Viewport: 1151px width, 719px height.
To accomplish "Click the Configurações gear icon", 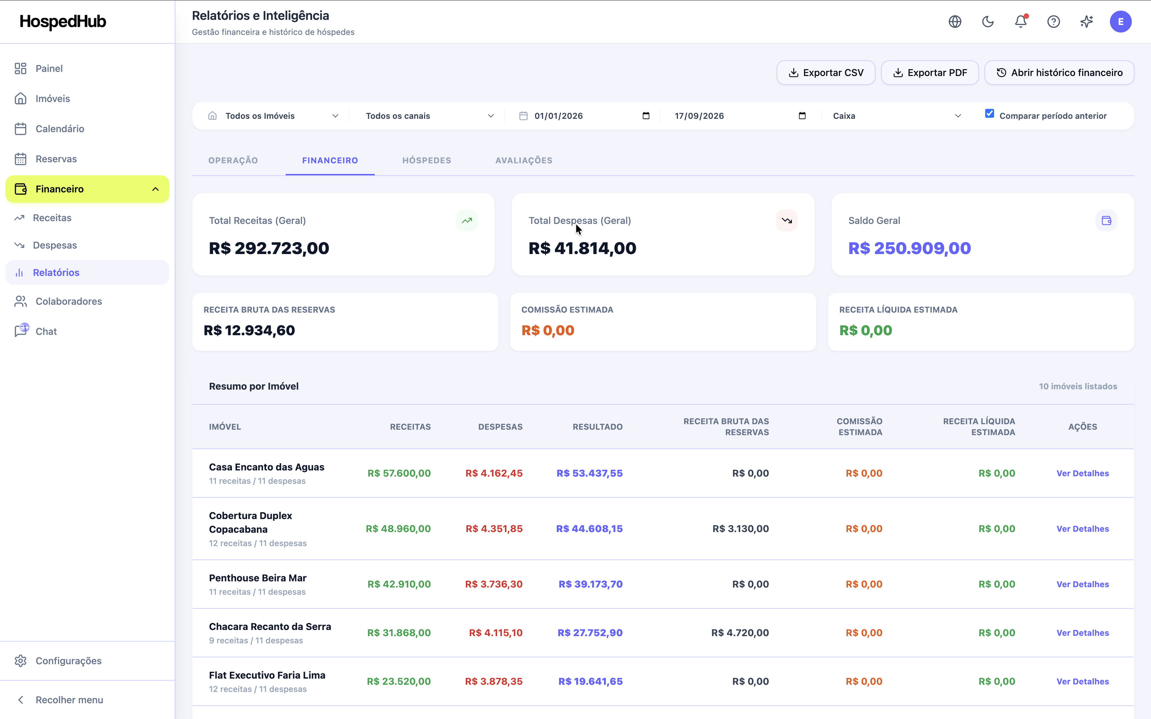I will [x=21, y=661].
